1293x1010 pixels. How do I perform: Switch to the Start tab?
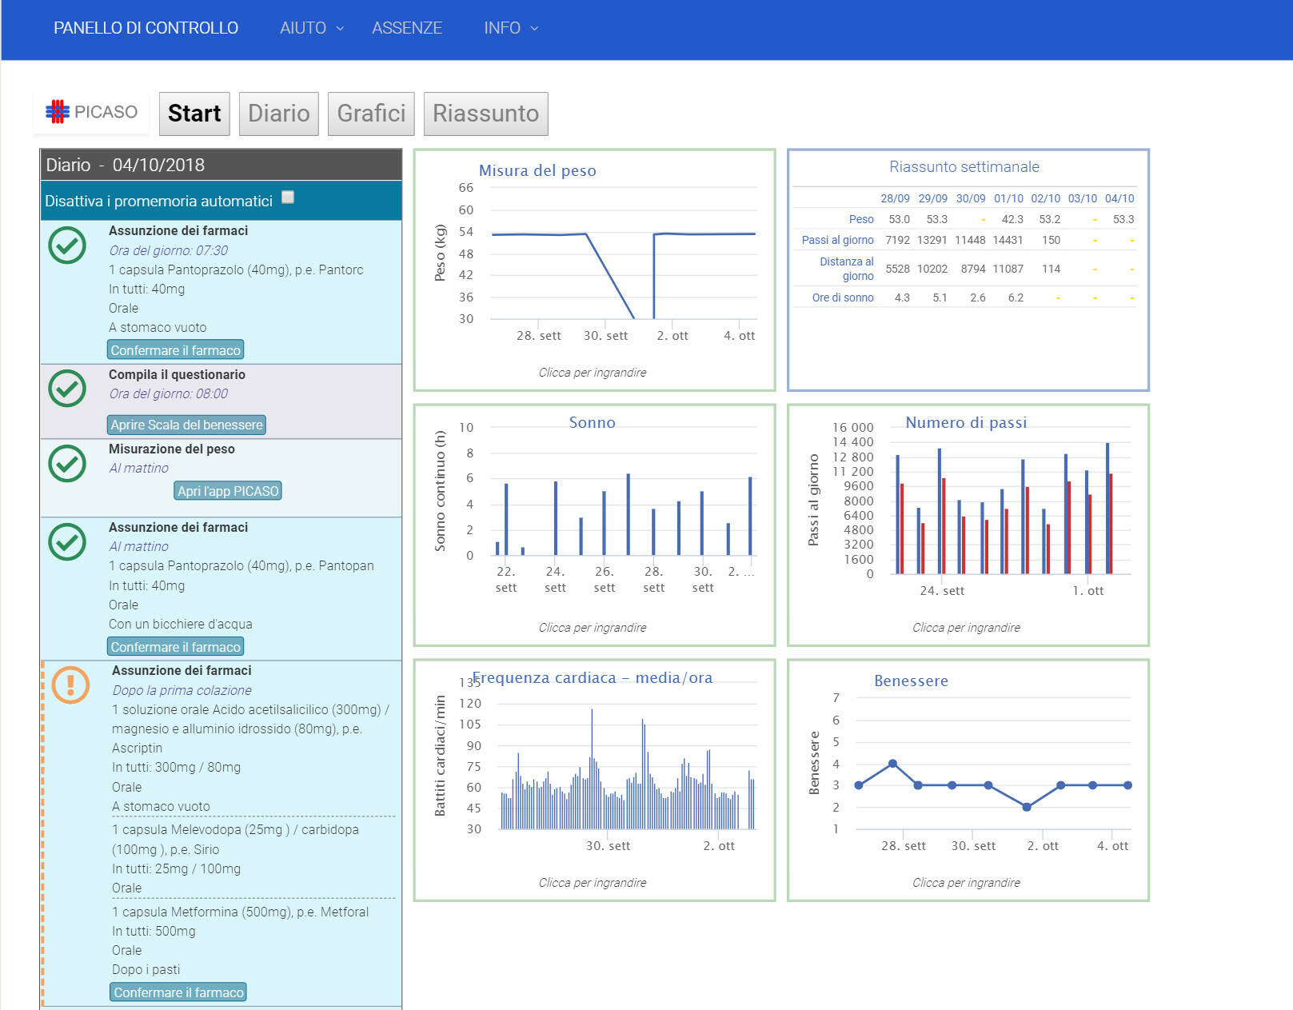194,114
